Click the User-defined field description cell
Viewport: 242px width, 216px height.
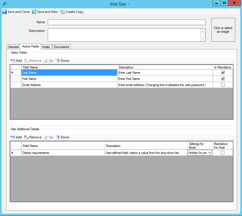(146, 153)
